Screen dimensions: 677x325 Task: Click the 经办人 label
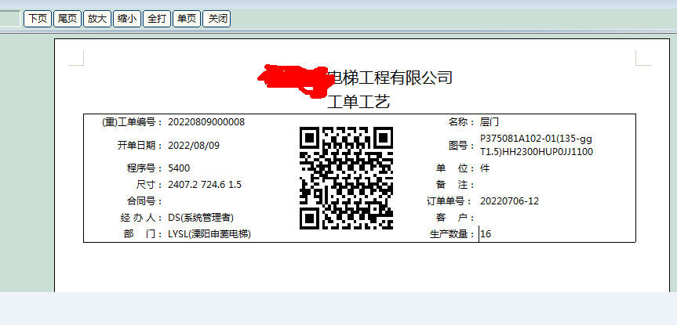tap(142, 218)
